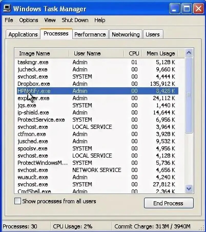Viewport: 206px width, 232px height.
Task: Sort by CPU column header
Action: [x=133, y=53]
